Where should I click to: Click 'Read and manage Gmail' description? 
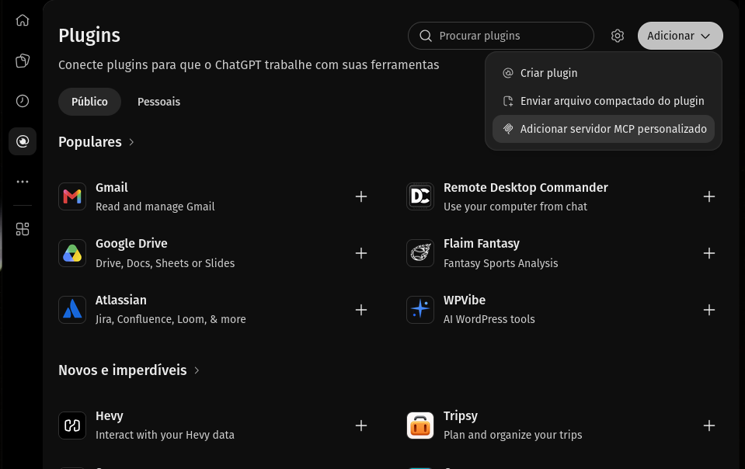[x=155, y=207]
